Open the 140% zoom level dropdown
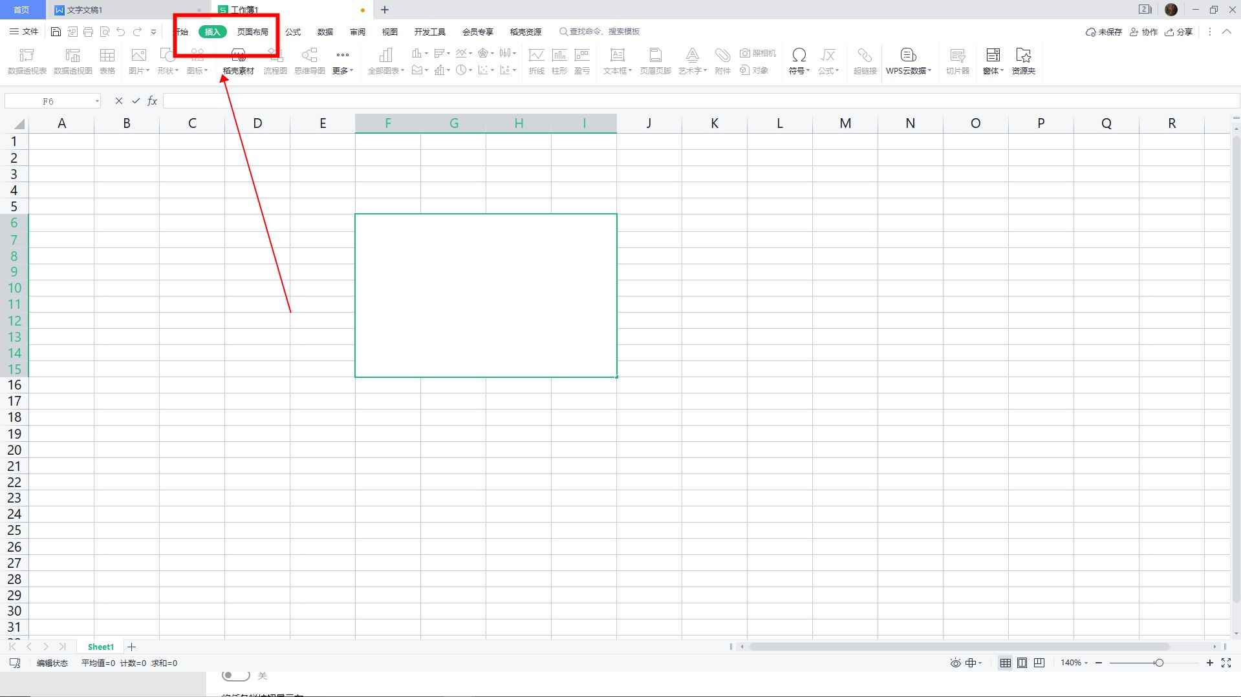Viewport: 1241px width, 697px height. (1074, 663)
